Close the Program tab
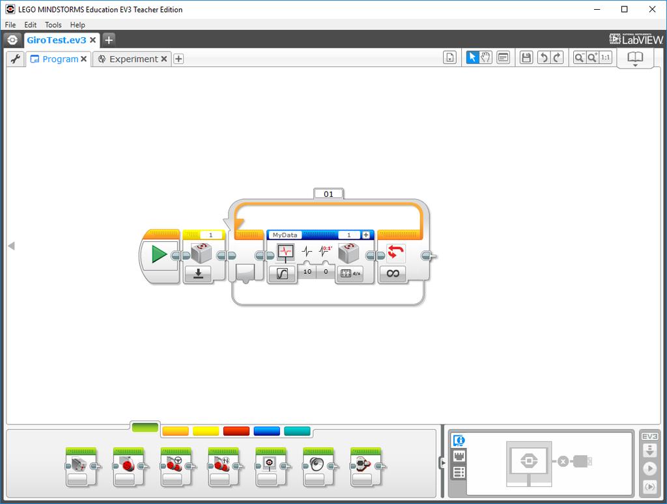 [84, 59]
